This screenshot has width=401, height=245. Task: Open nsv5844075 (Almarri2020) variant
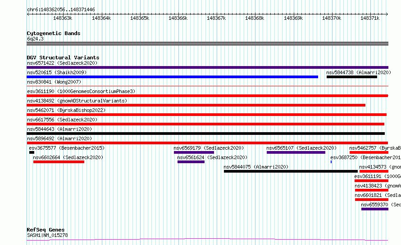point(256,167)
